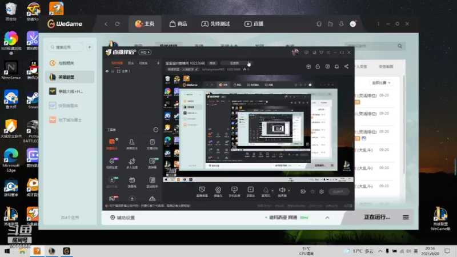Open the message icon in 直播伴侣 title bar

[306, 53]
